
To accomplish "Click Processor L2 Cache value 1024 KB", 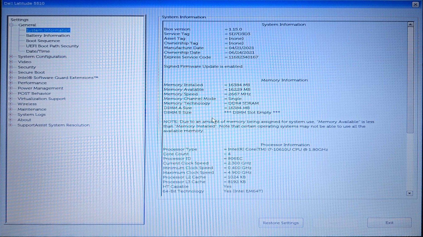I will pos(237,177).
